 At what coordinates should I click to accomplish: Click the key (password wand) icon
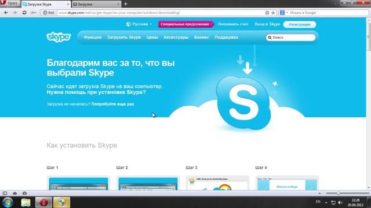(x=34, y=13)
